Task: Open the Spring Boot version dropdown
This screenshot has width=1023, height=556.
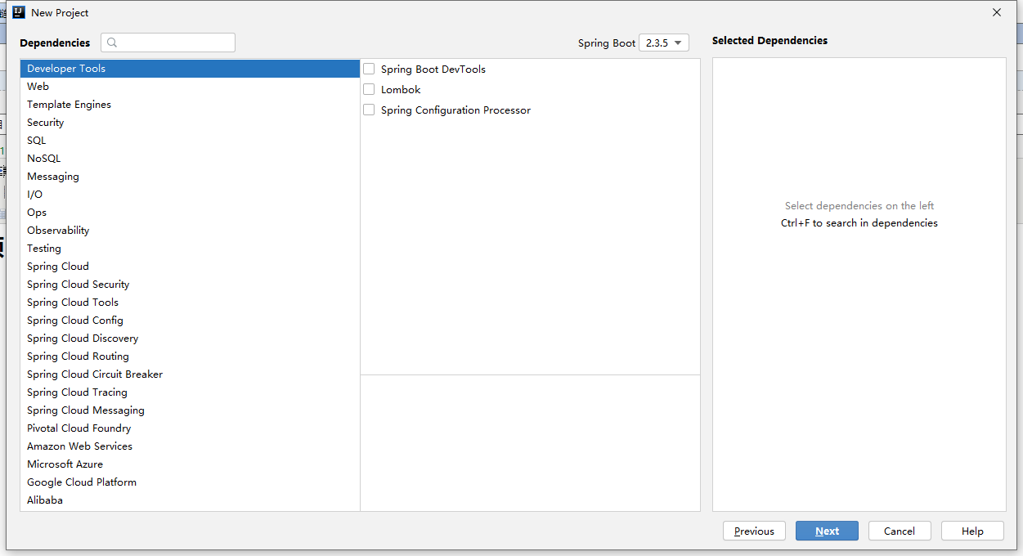Action: click(x=663, y=43)
